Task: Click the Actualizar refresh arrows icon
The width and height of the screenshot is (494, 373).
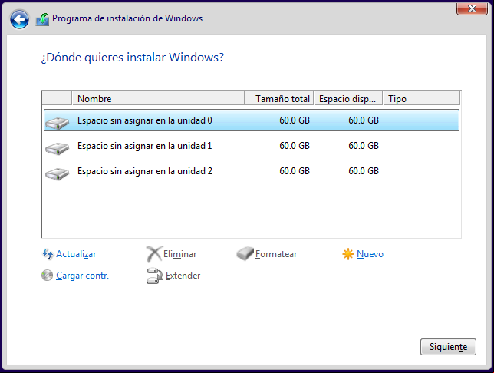Action: [x=48, y=254]
